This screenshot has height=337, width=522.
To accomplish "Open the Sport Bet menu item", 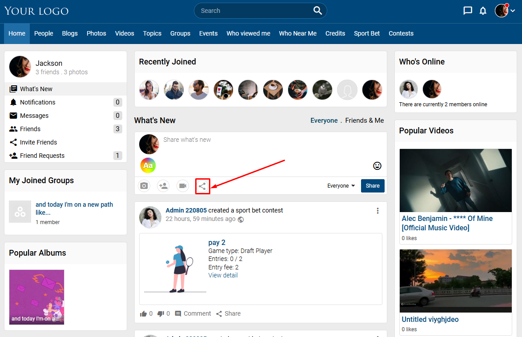I will (367, 34).
